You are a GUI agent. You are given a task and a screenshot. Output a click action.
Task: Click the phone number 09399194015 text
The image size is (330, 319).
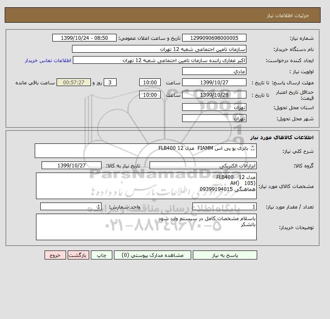pos(216,189)
